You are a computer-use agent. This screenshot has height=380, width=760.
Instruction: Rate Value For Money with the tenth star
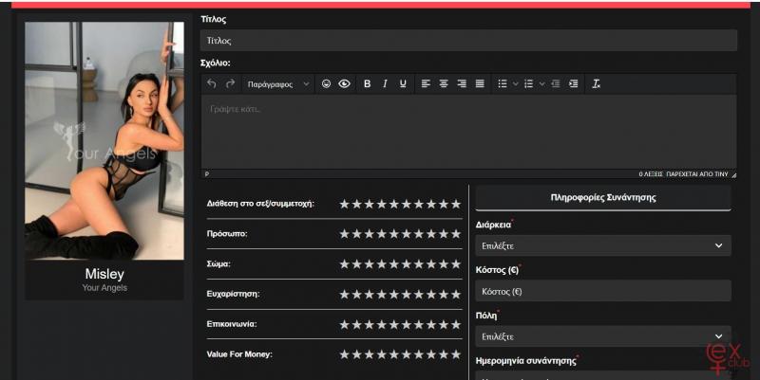[x=456, y=354]
